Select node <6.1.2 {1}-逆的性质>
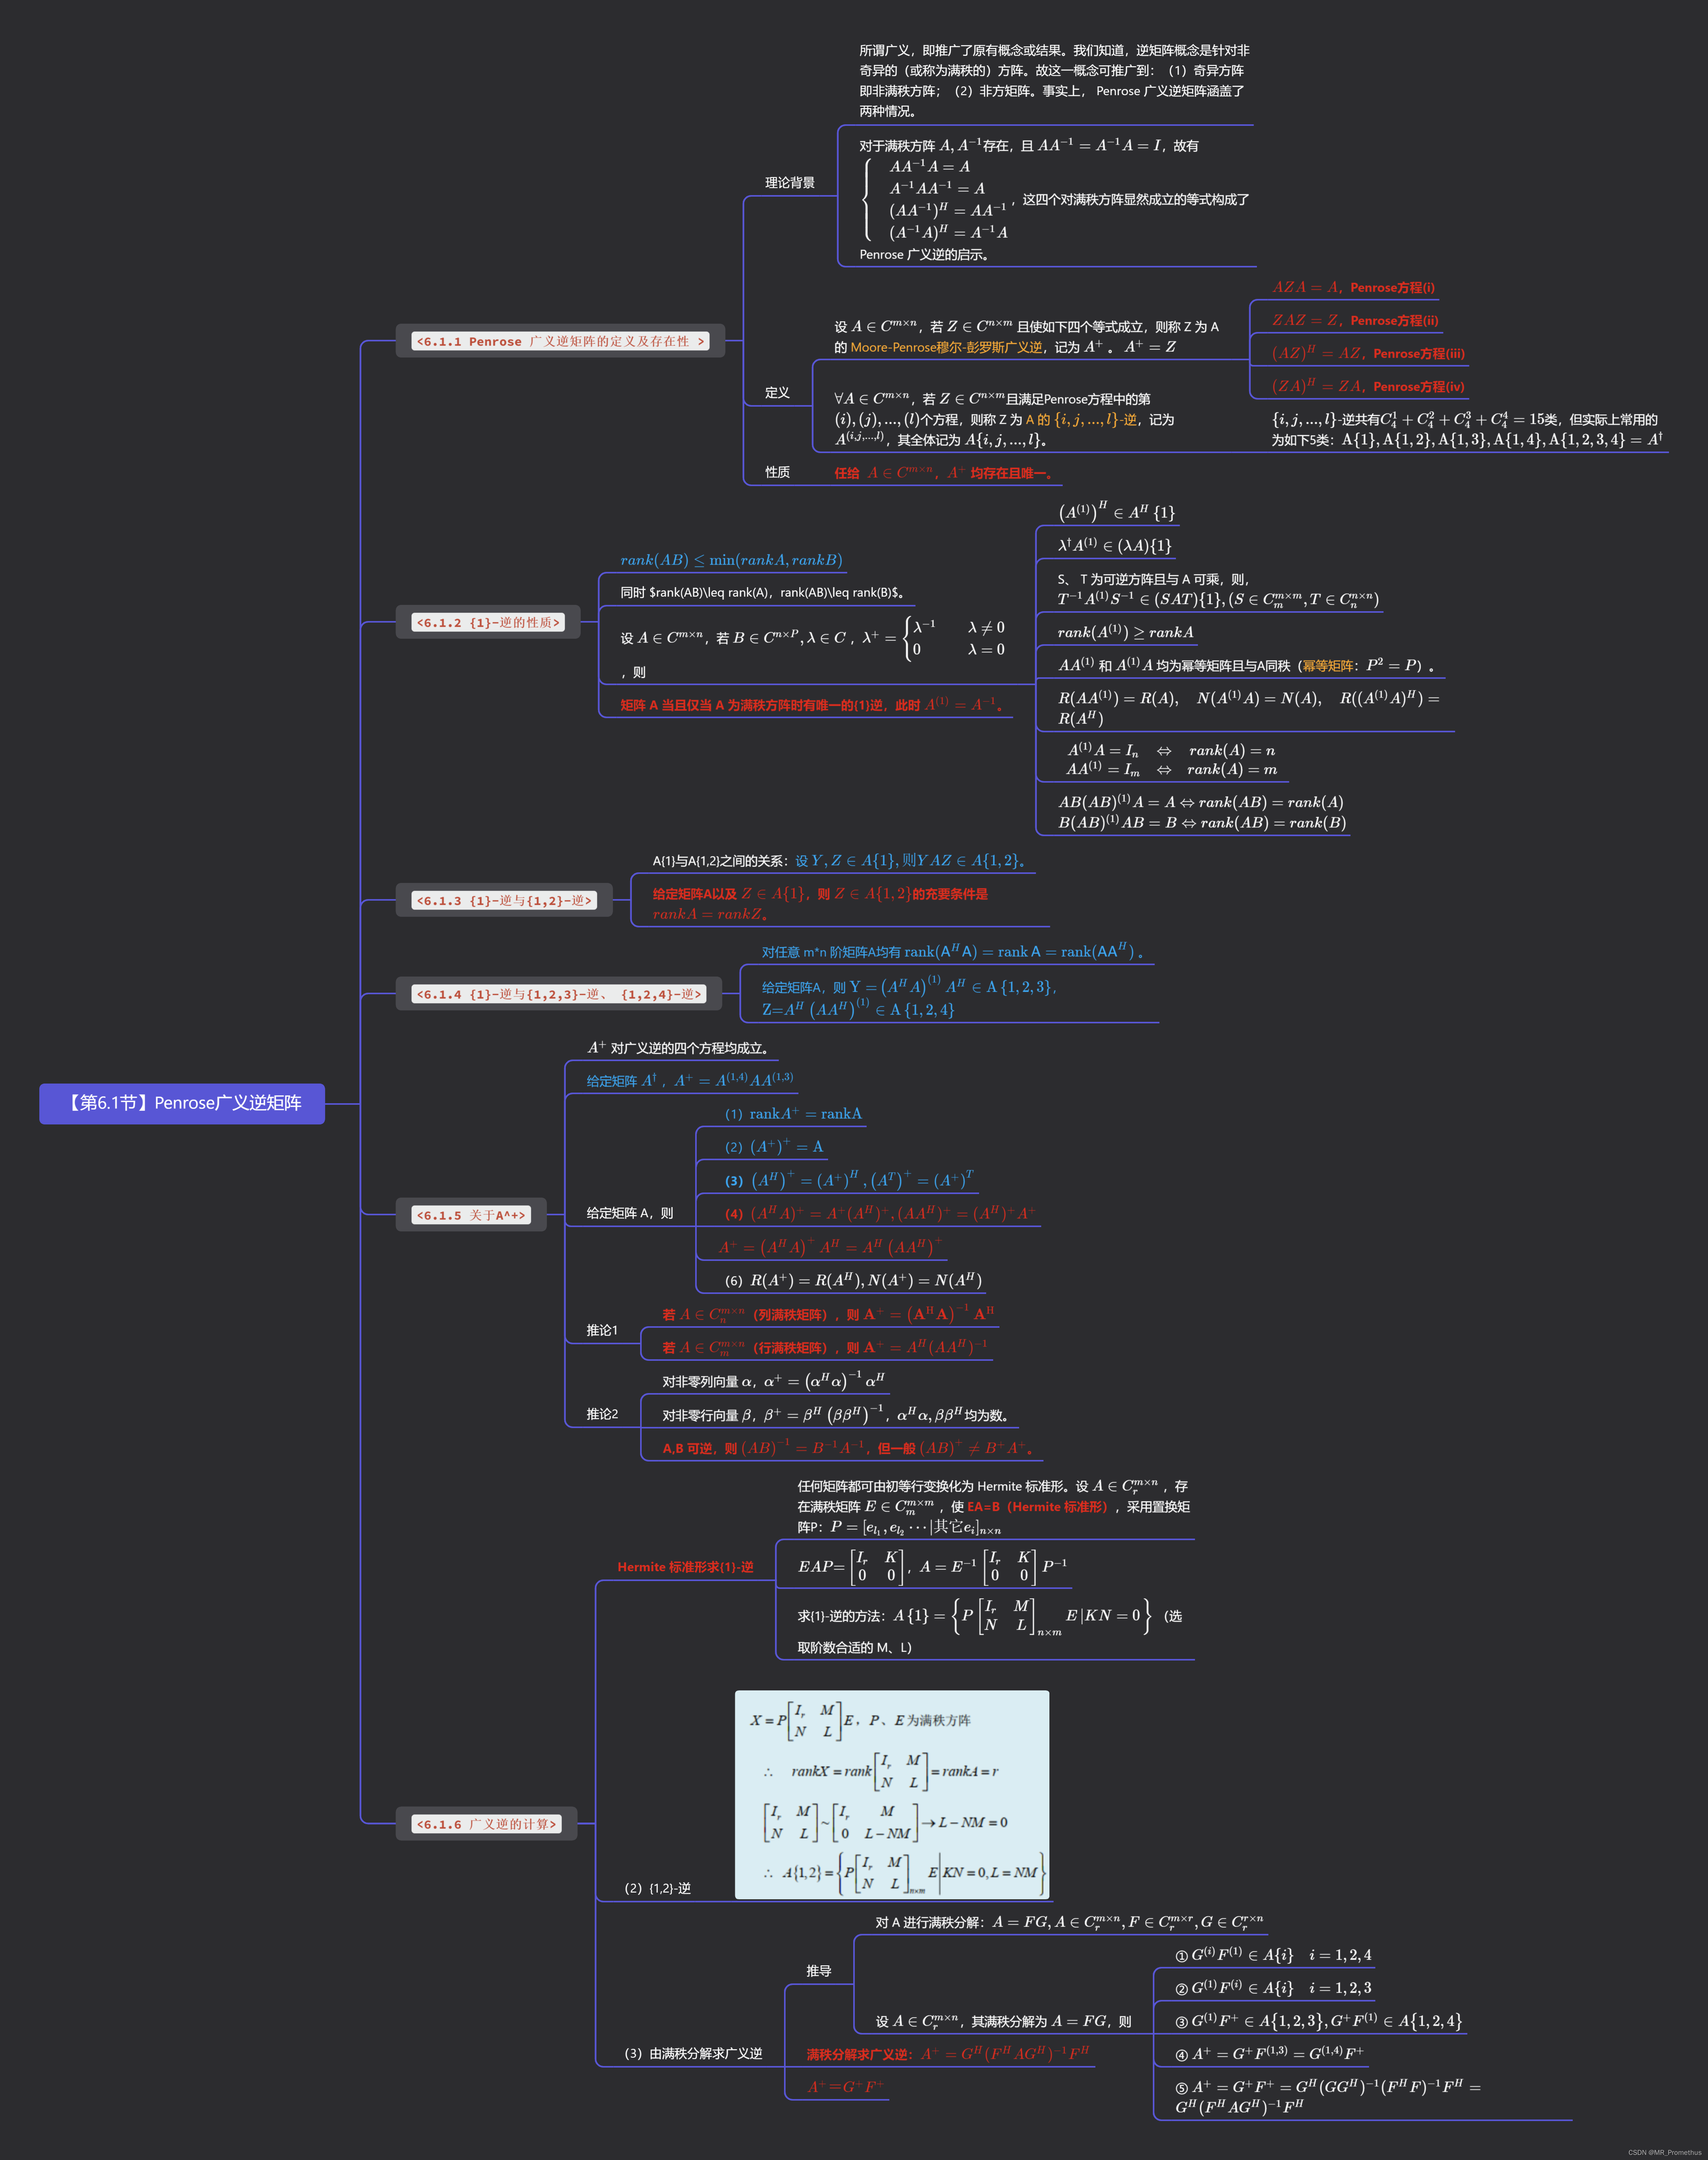The image size is (1708, 2160). [488, 622]
